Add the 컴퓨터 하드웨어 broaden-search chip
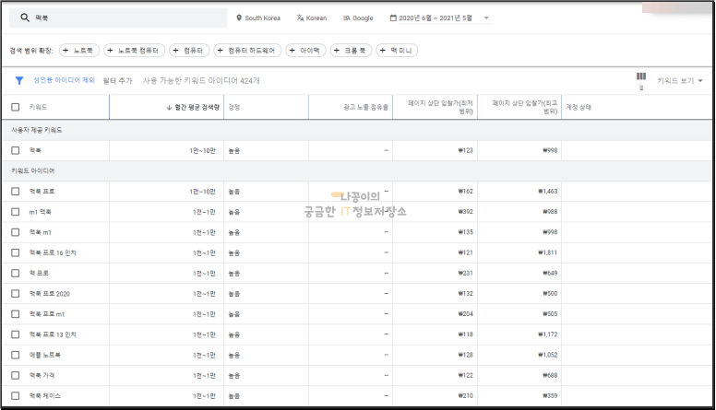Screen dimensions: 716x410 click(x=247, y=50)
